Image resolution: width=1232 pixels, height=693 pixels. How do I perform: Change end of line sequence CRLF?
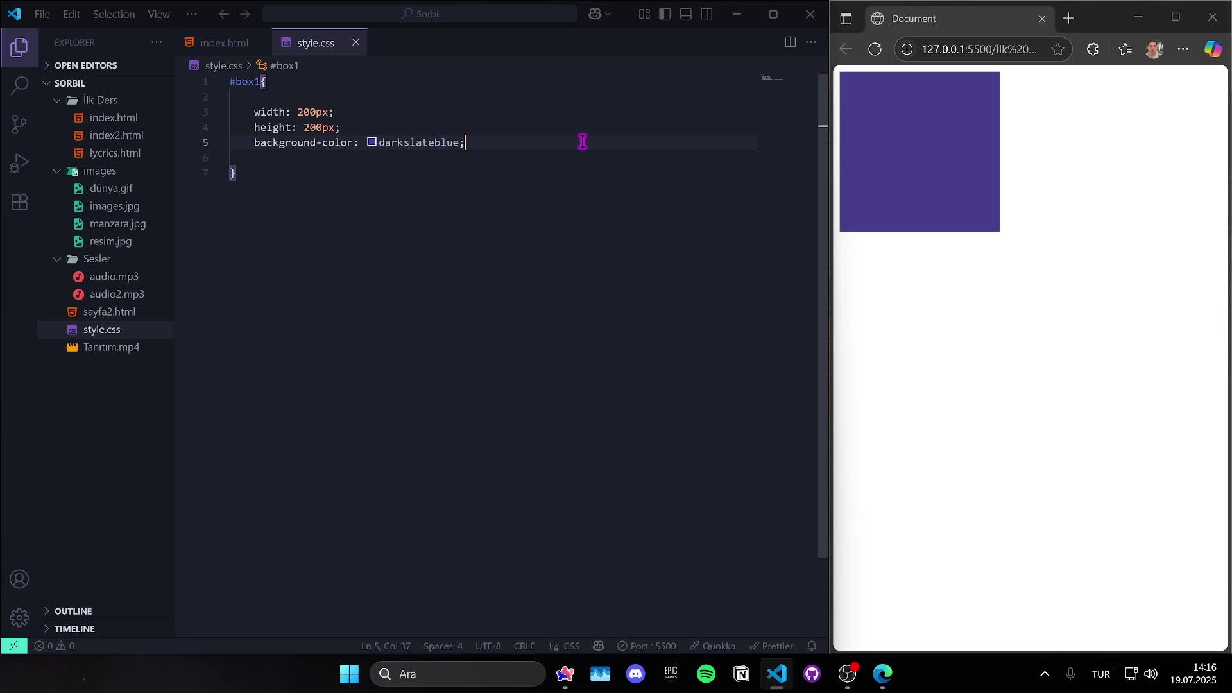pos(524,646)
